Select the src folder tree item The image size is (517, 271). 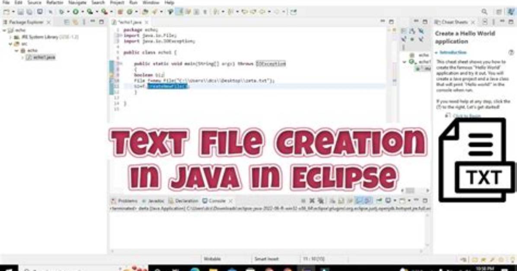click(x=21, y=44)
